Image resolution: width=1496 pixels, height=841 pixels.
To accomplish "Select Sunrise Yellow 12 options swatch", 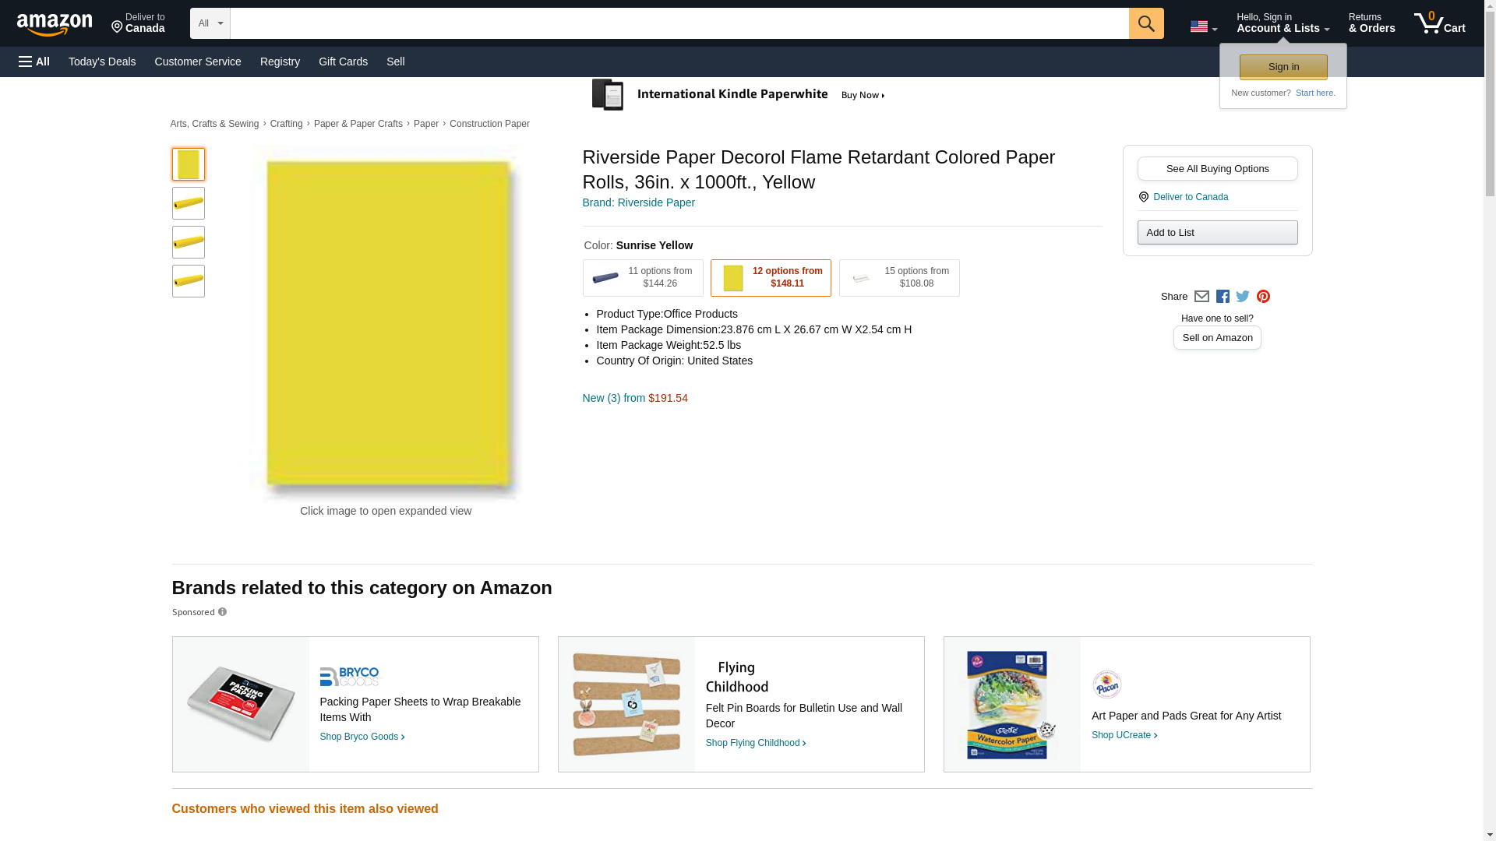I will coord(771,278).
